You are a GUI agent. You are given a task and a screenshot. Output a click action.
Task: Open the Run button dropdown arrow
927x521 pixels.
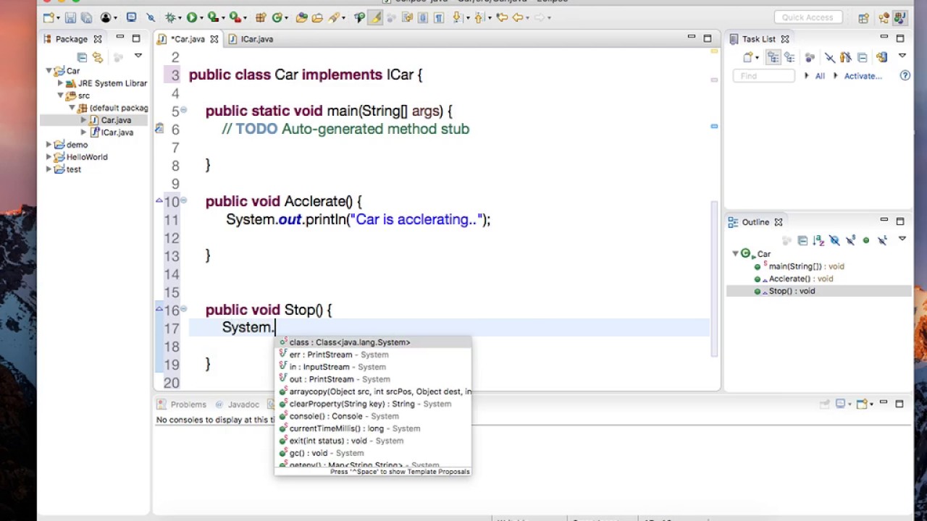click(x=201, y=17)
